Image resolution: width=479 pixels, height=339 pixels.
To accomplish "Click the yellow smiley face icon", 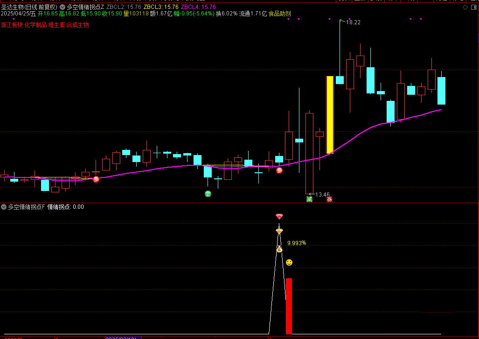I will 289,262.
